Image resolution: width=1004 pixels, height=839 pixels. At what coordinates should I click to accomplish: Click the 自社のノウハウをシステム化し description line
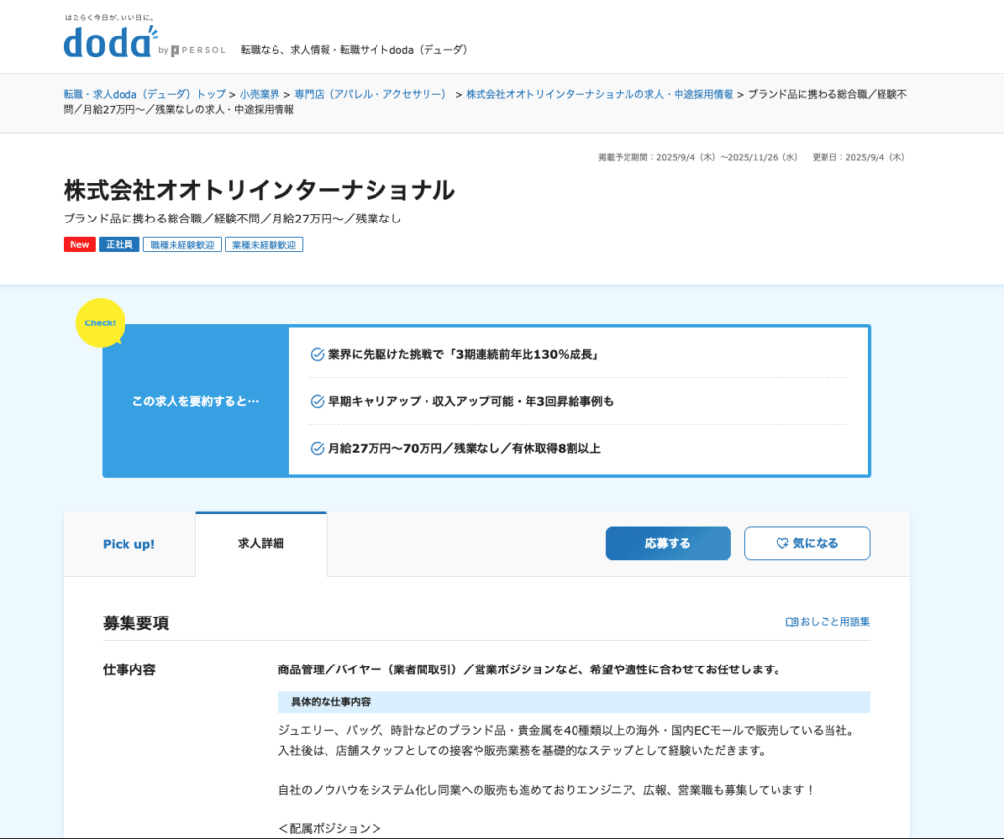click(547, 790)
